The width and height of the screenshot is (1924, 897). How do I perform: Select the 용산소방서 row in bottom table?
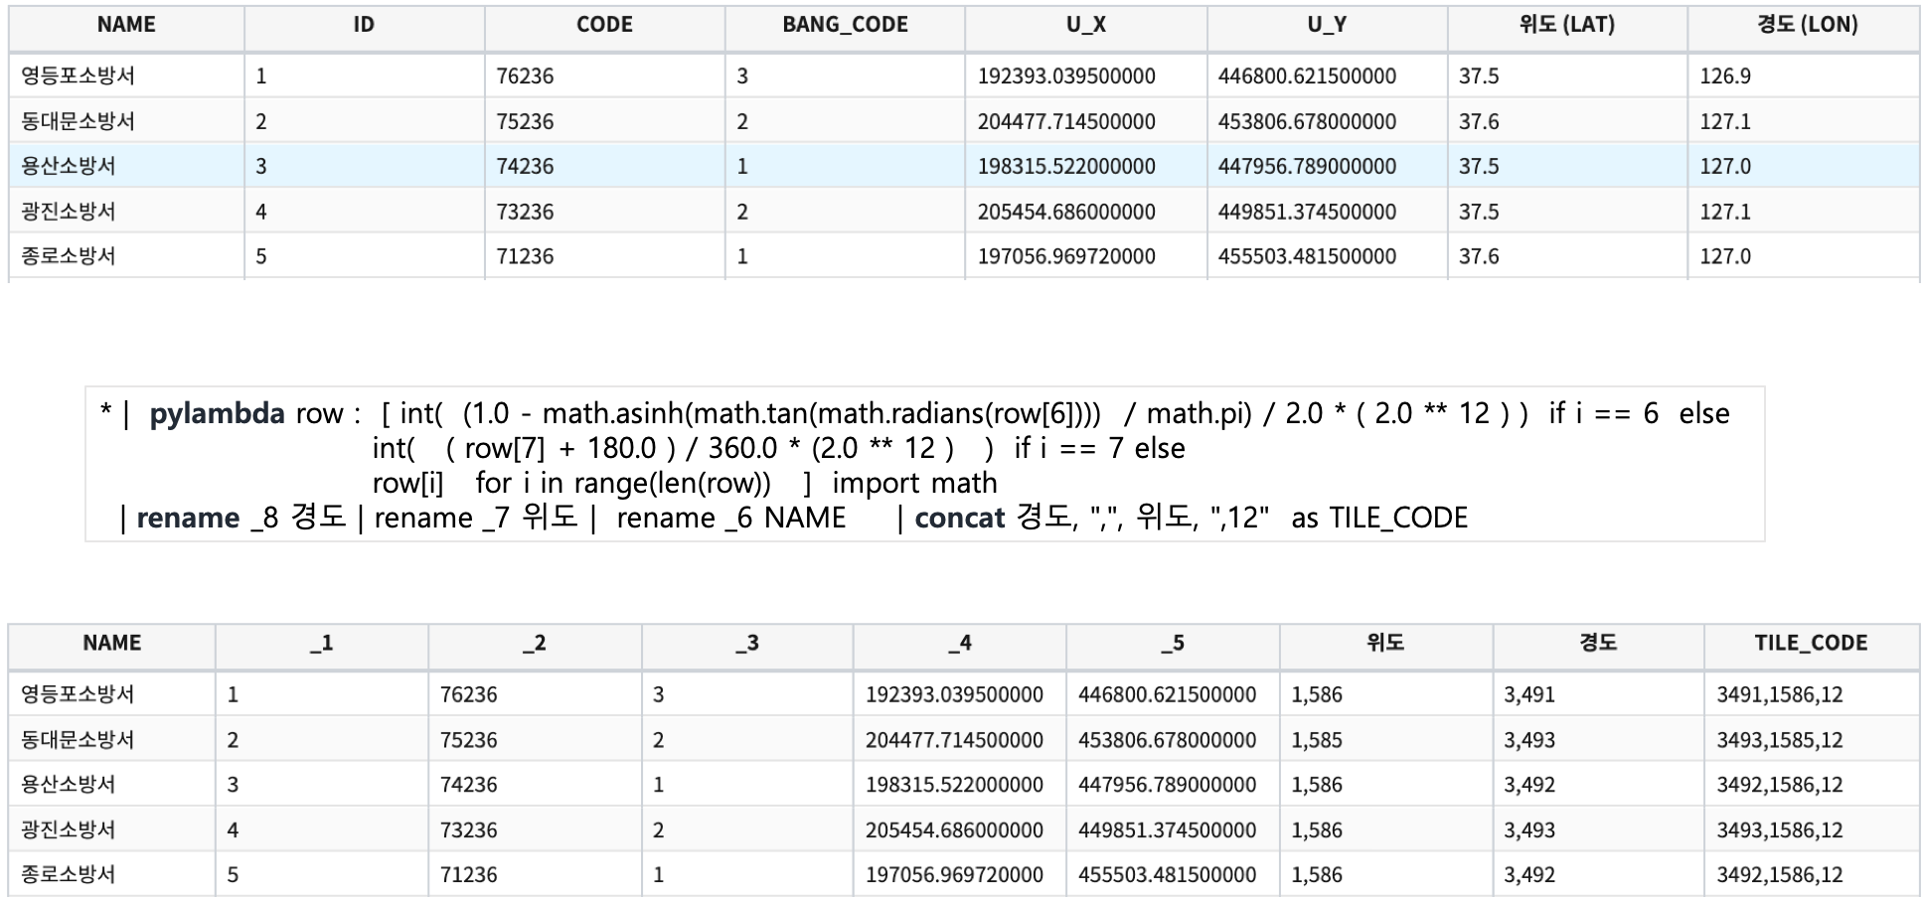point(964,784)
